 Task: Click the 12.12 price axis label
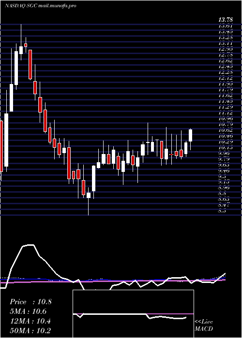pyautogui.click(x=226, y=78)
